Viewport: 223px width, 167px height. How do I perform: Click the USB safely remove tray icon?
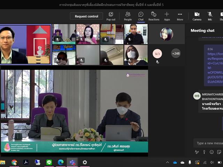click(190, 162)
